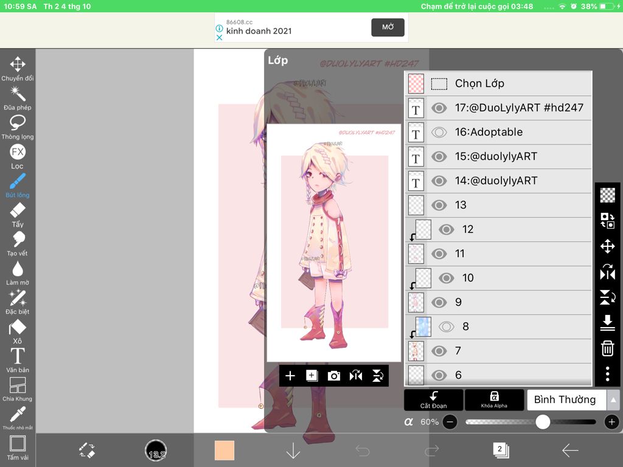Redo the last undone action
The height and width of the screenshot is (467, 623).
[432, 451]
